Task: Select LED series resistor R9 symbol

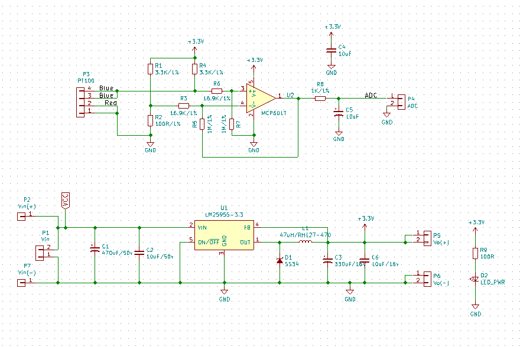Action: pyautogui.click(x=475, y=253)
